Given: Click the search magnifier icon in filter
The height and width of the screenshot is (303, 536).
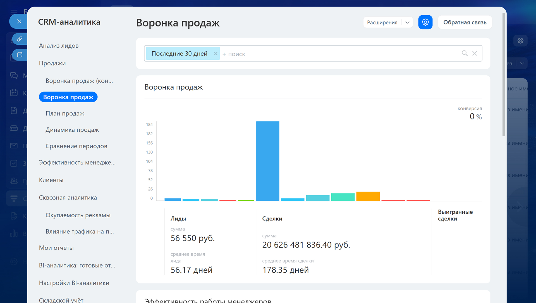Looking at the screenshot, I should tap(465, 53).
